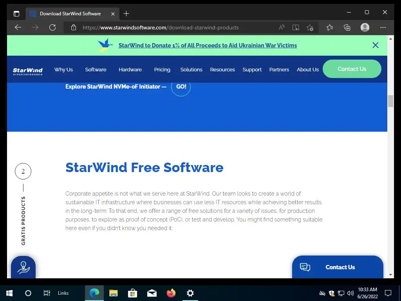The image size is (401, 301).
Task: Click the volume speaker tray icon
Action: 350,293
